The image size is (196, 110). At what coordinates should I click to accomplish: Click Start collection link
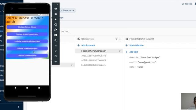136,46
